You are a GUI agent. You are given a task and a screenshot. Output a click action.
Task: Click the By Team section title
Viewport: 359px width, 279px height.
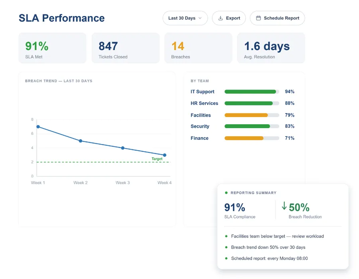click(x=200, y=81)
